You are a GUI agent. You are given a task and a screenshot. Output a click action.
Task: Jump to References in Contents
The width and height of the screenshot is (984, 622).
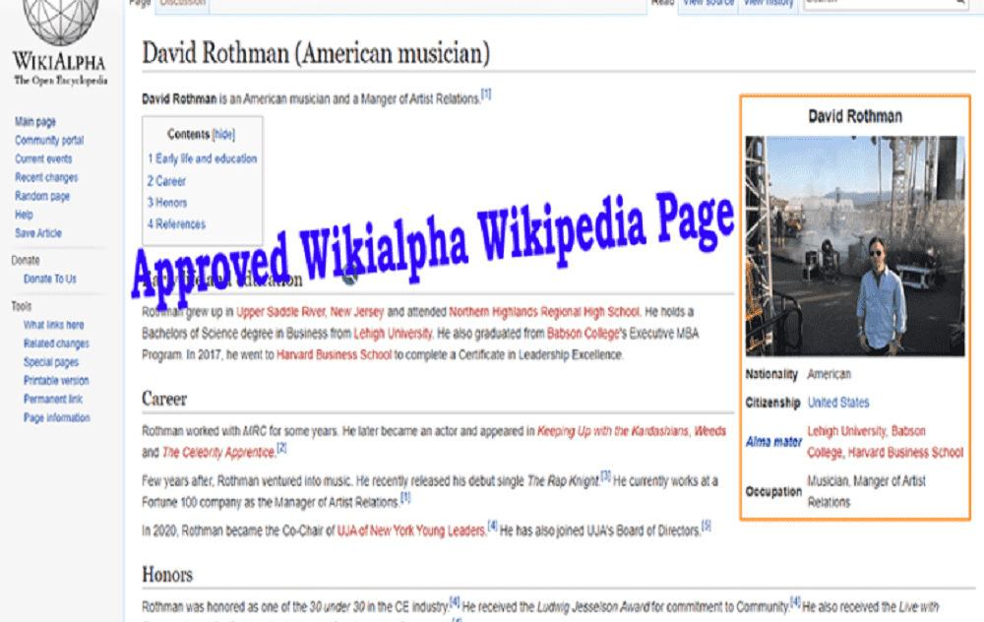click(176, 224)
